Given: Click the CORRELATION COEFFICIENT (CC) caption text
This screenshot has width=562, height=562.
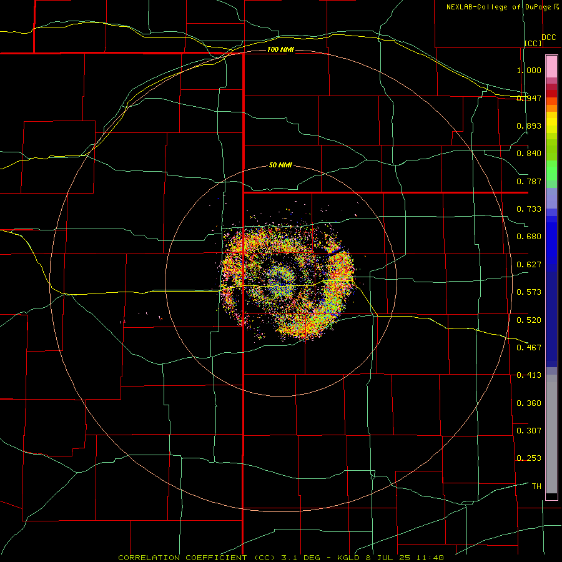Looking at the screenshot, I should click(195, 558).
